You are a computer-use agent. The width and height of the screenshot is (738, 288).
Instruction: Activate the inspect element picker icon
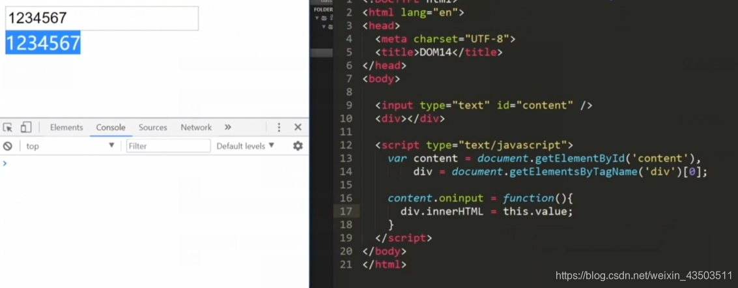pos(8,128)
